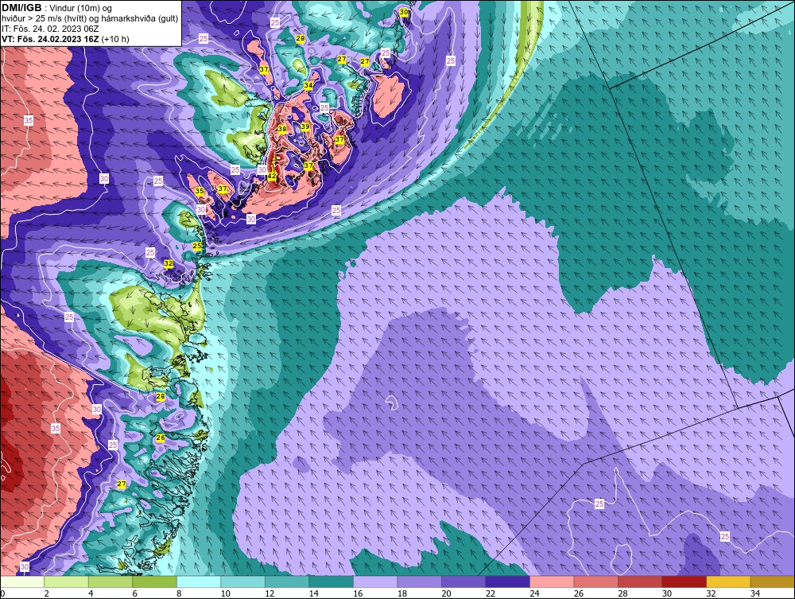The width and height of the screenshot is (795, 599).
Task: Select the 0–2 m/s legend color swatch
Action: pos(22,581)
